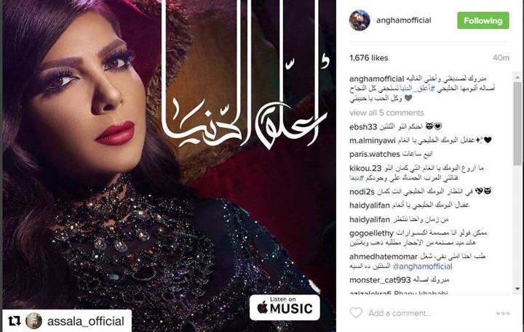Click the Apple Music listen badge
Viewport: 524px width, 332px height.
click(285, 307)
